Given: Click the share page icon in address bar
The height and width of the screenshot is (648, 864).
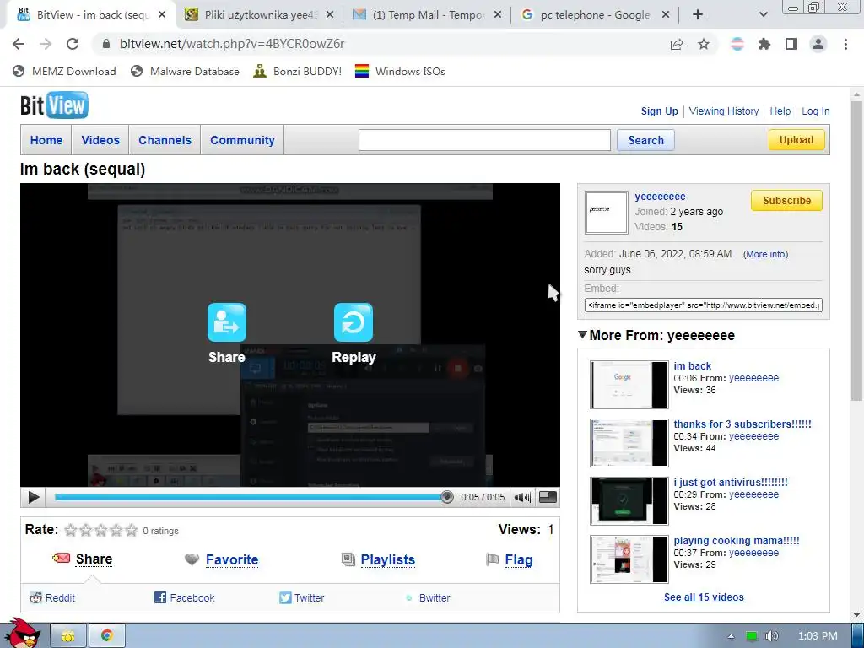Looking at the screenshot, I should 677,44.
